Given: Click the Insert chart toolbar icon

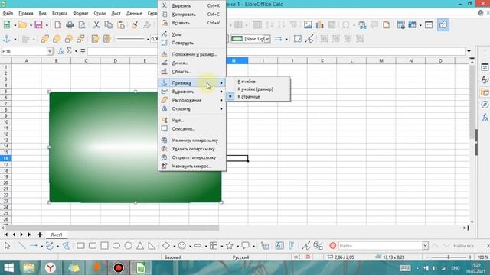Looking at the screenshot, I should (x=320, y=25).
